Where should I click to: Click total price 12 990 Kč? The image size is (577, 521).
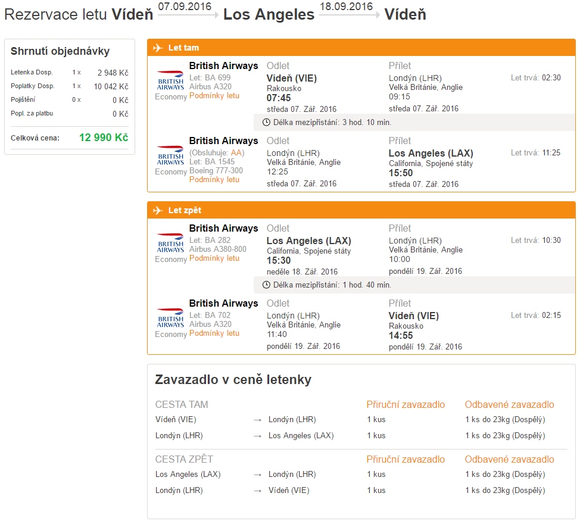[x=104, y=138]
